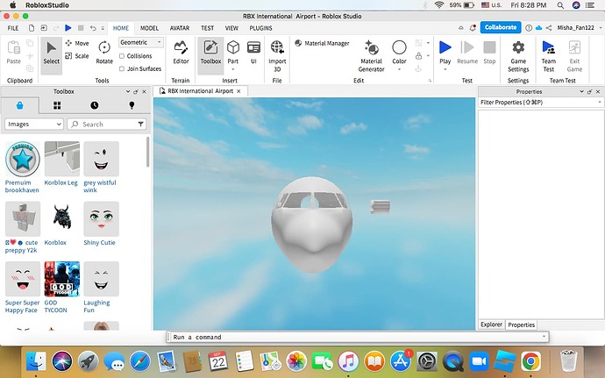The height and width of the screenshot is (378, 605).
Task: Open the Images category dropdown in Toolbox
Action: [34, 125]
